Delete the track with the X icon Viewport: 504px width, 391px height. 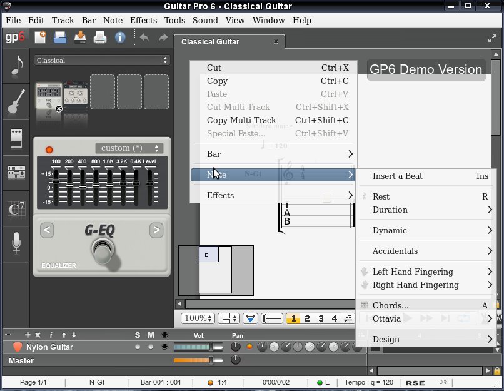tap(38, 335)
